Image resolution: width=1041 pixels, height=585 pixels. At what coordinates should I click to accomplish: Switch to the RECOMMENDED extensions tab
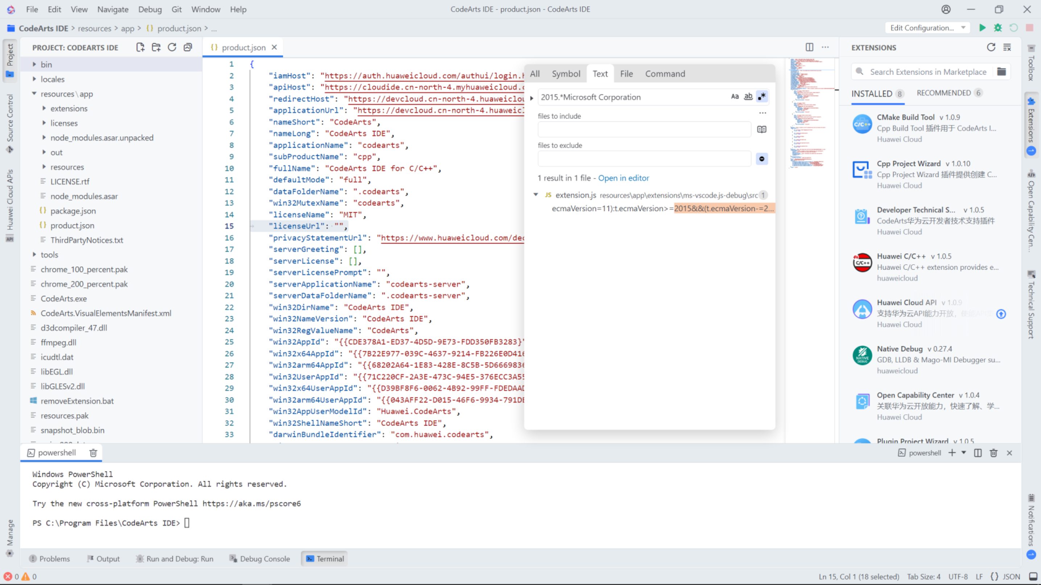(945, 93)
